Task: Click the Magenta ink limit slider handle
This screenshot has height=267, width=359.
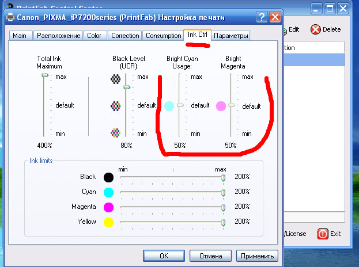Action: click(x=223, y=208)
